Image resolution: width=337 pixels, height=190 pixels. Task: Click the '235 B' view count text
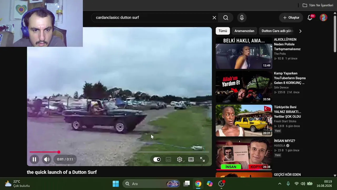pos(281,92)
